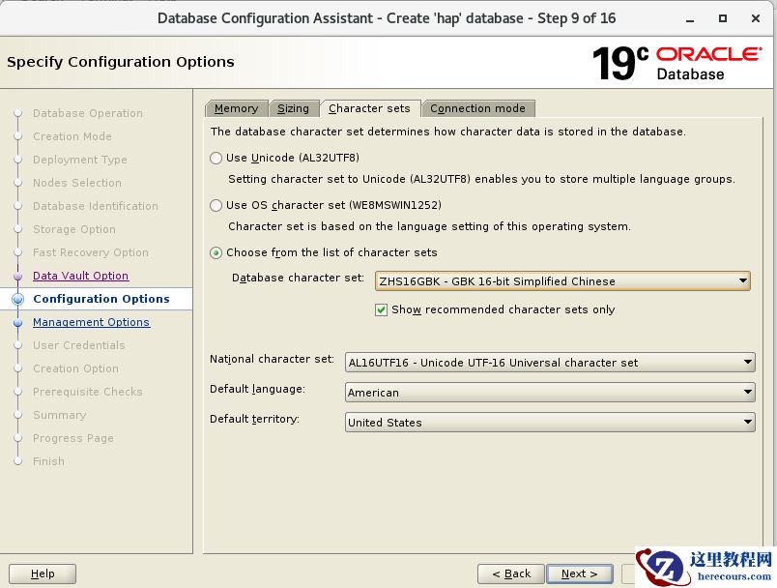This screenshot has height=588, width=777.
Task: Click the User Credentials step text
Action: pyautogui.click(x=79, y=345)
